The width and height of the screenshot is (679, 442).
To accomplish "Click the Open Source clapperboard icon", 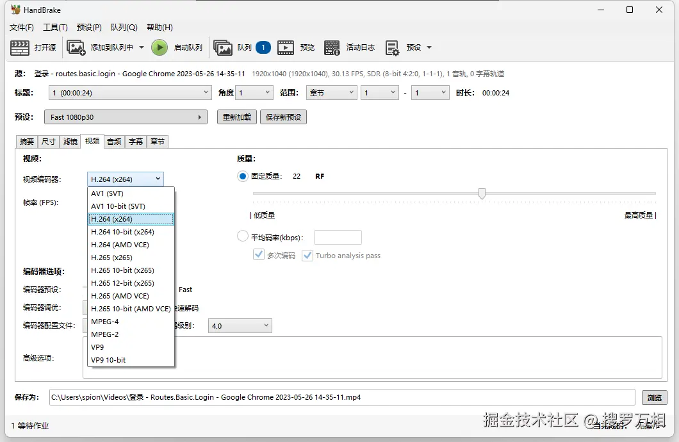I will 20,47.
